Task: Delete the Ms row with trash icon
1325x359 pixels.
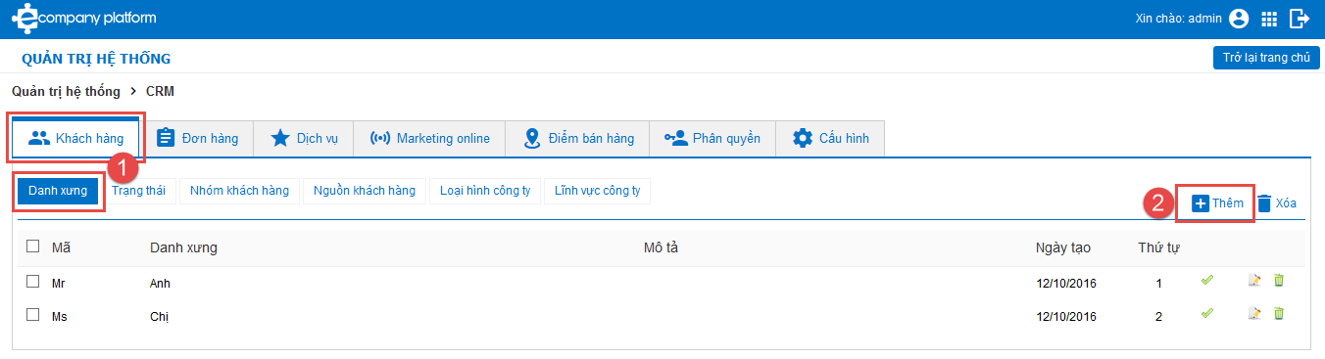Action: [x=1278, y=314]
